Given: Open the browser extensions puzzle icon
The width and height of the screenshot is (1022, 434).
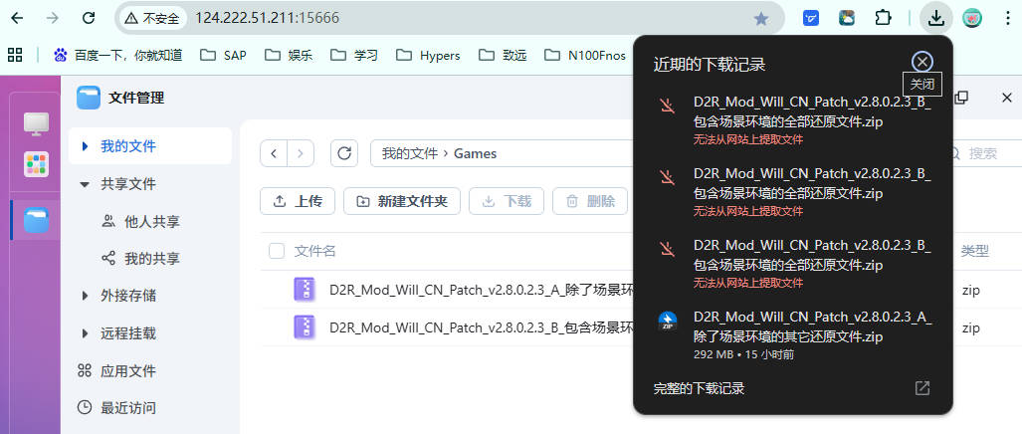Looking at the screenshot, I should tap(883, 18).
